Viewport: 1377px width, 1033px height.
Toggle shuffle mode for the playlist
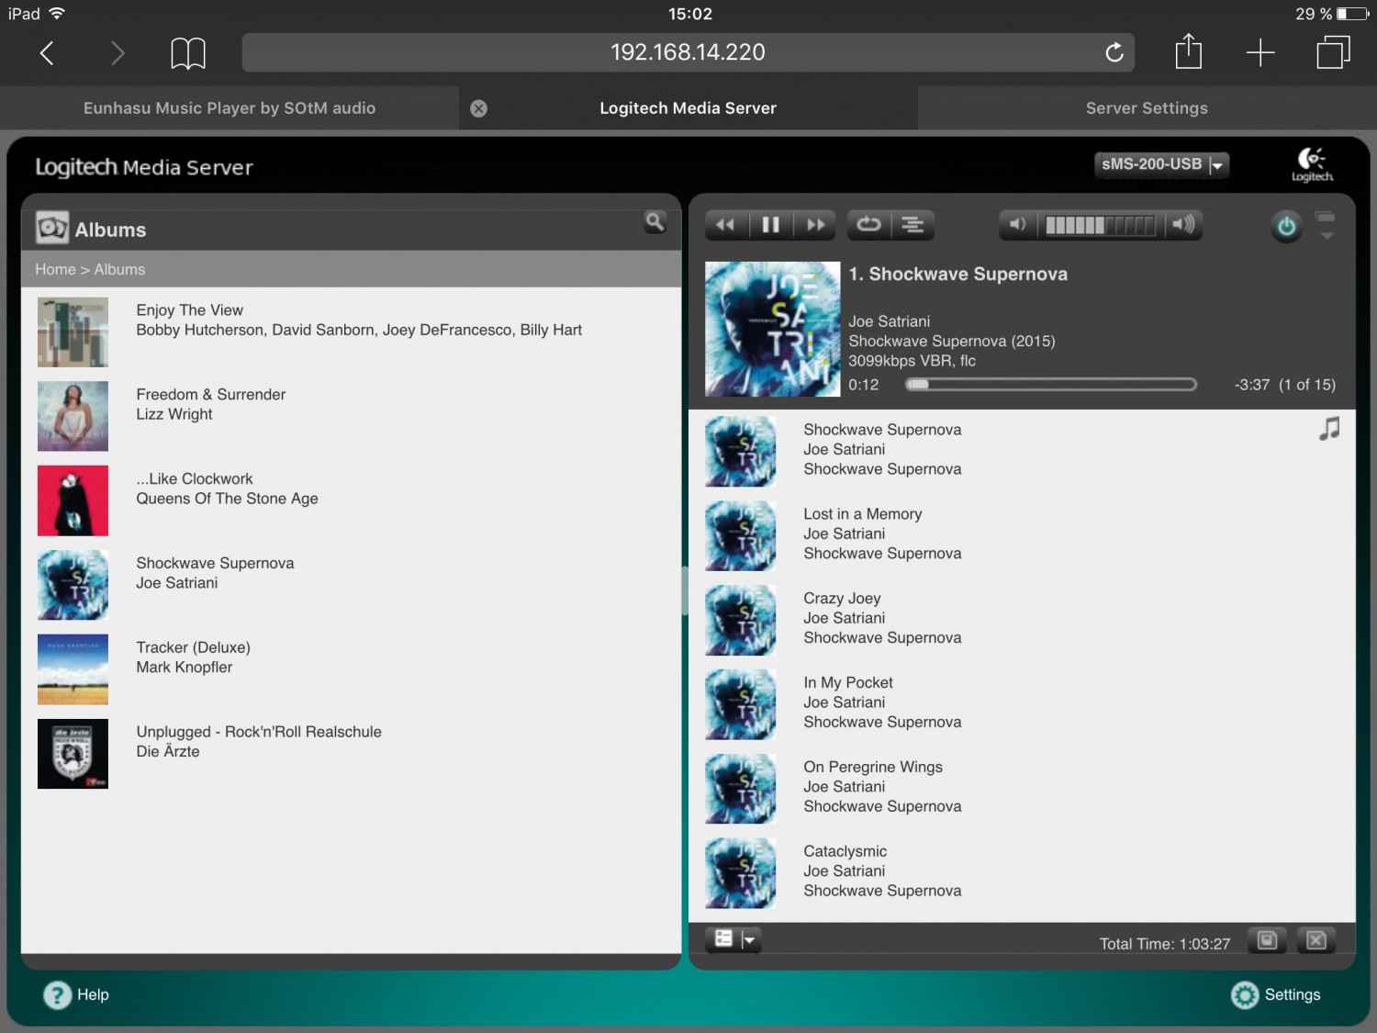click(x=912, y=225)
